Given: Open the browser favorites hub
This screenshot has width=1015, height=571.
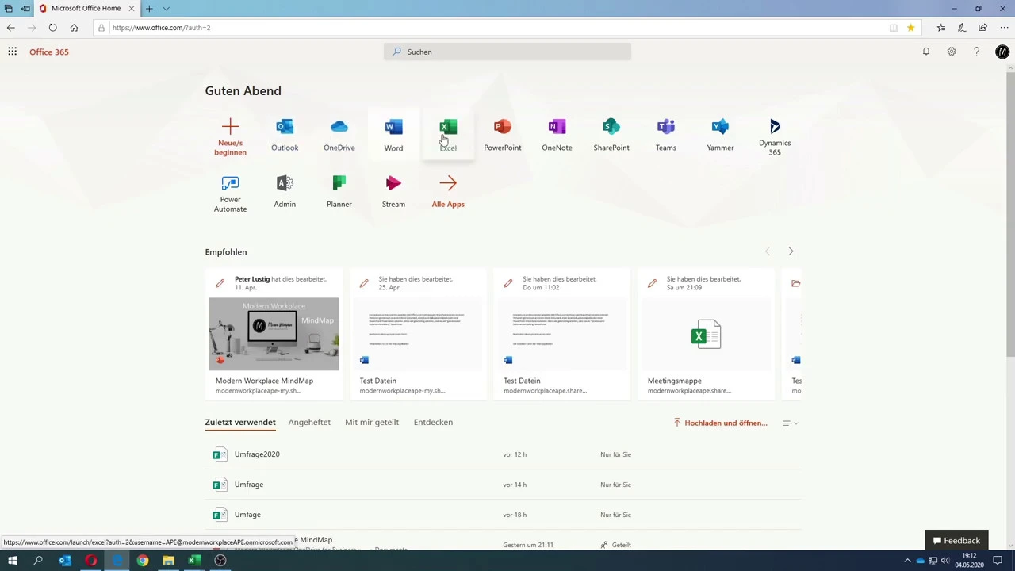Looking at the screenshot, I should click(x=940, y=28).
